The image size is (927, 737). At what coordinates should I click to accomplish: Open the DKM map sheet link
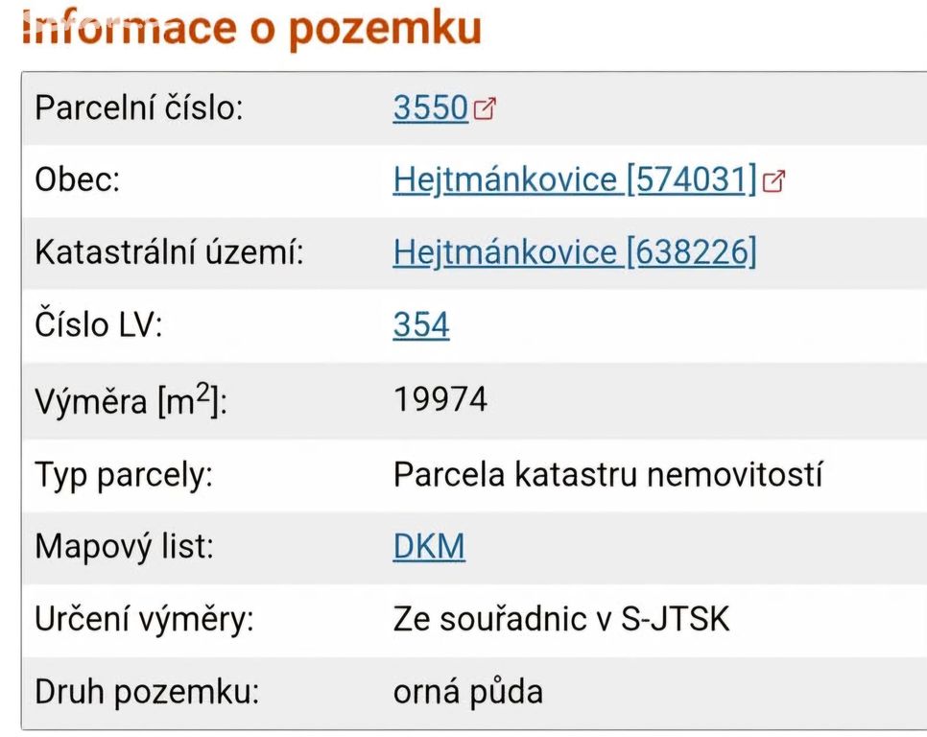pyautogui.click(x=429, y=546)
